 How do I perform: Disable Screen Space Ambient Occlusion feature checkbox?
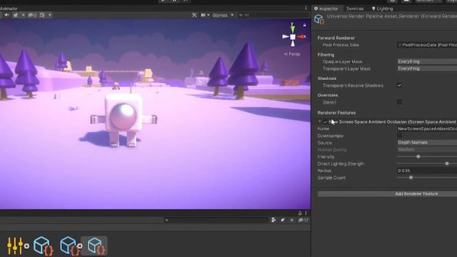326,122
